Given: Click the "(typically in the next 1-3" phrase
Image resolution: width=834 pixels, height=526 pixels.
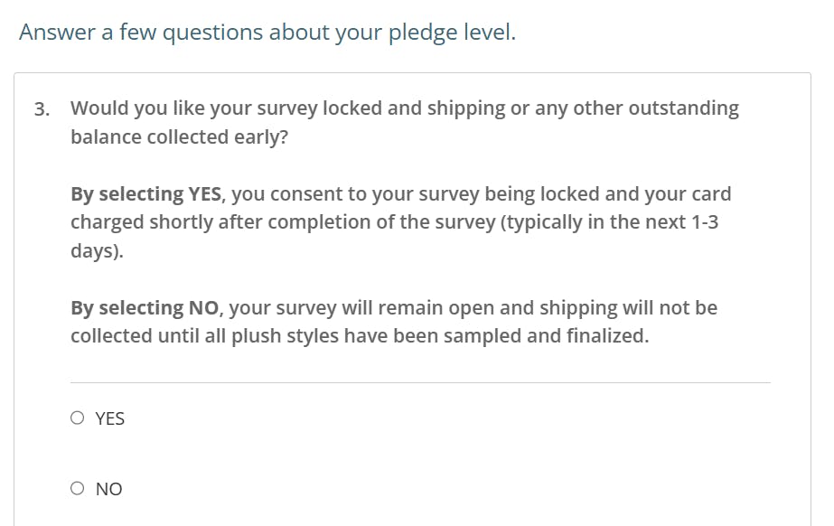Looking at the screenshot, I should point(610,222).
